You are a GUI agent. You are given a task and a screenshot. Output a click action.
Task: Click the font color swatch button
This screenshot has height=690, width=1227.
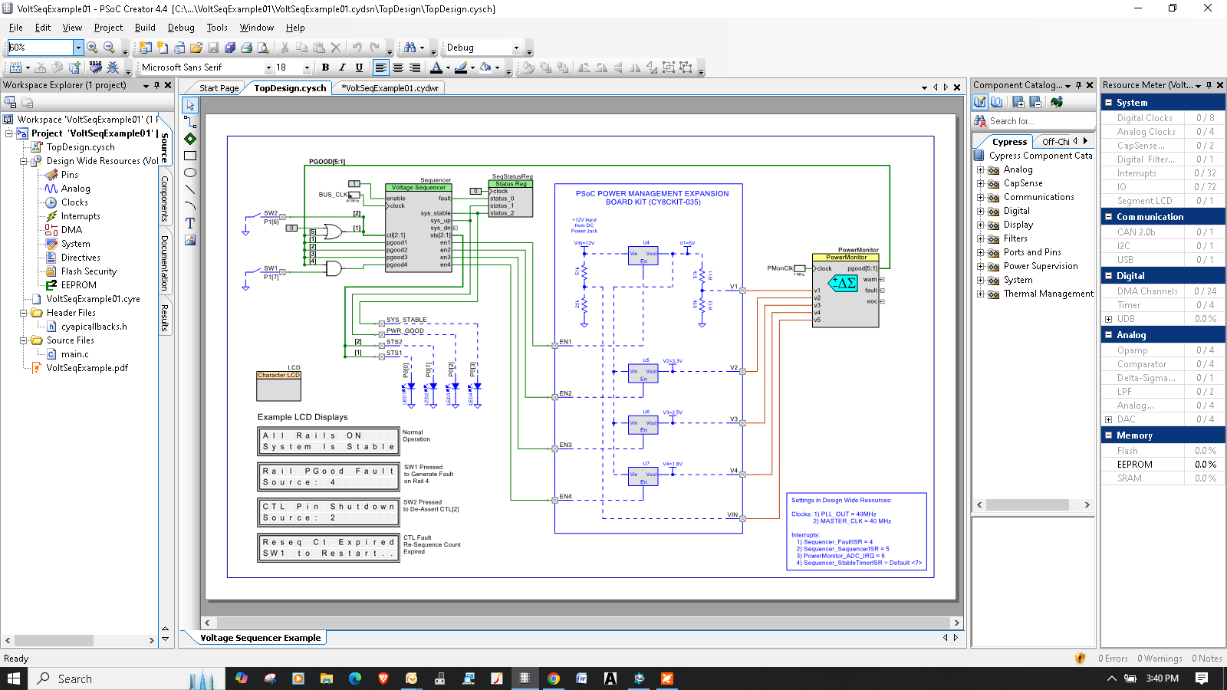coord(436,67)
